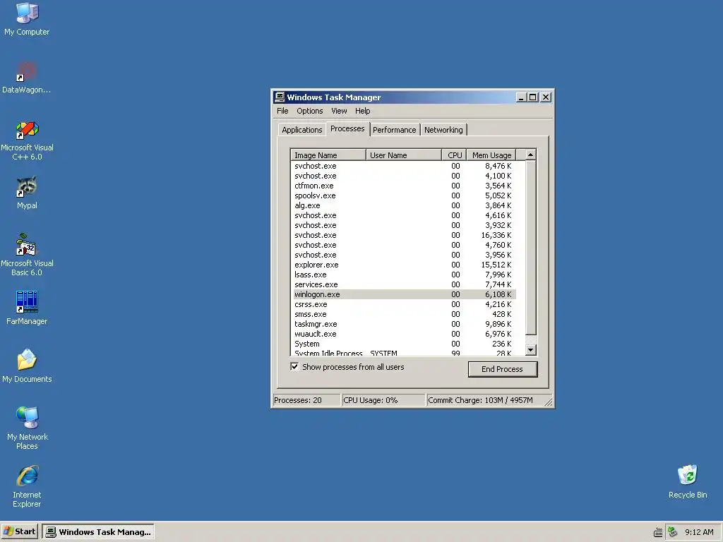Sort by User Name column header
Image resolution: width=723 pixels, height=542 pixels.
tap(404, 155)
